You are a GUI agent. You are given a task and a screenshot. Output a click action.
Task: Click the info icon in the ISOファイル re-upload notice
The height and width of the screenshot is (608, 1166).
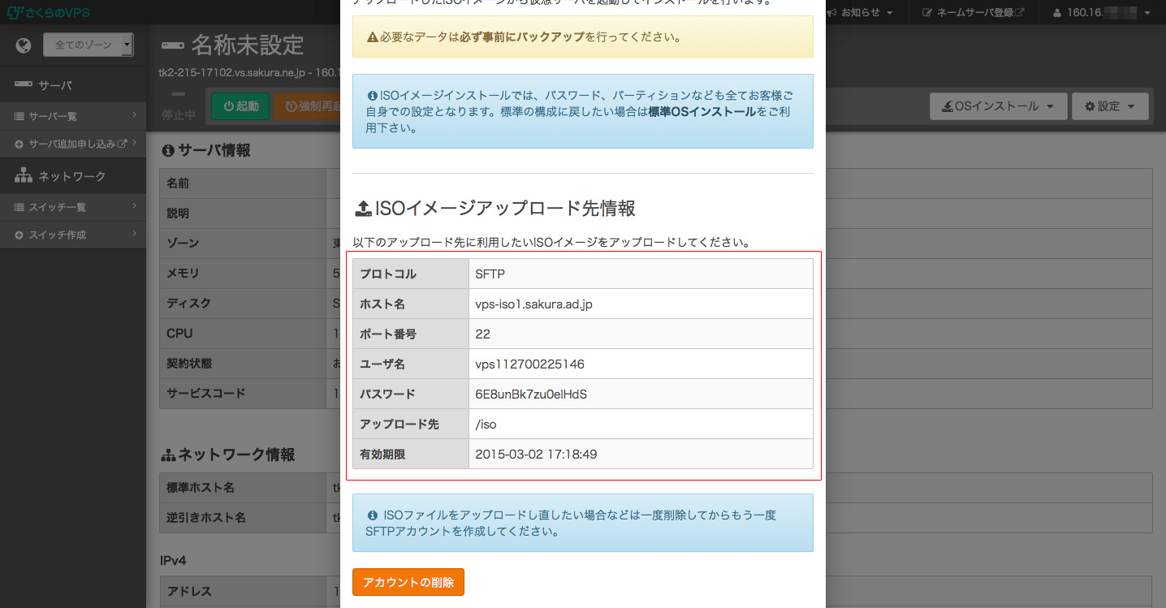coord(373,515)
